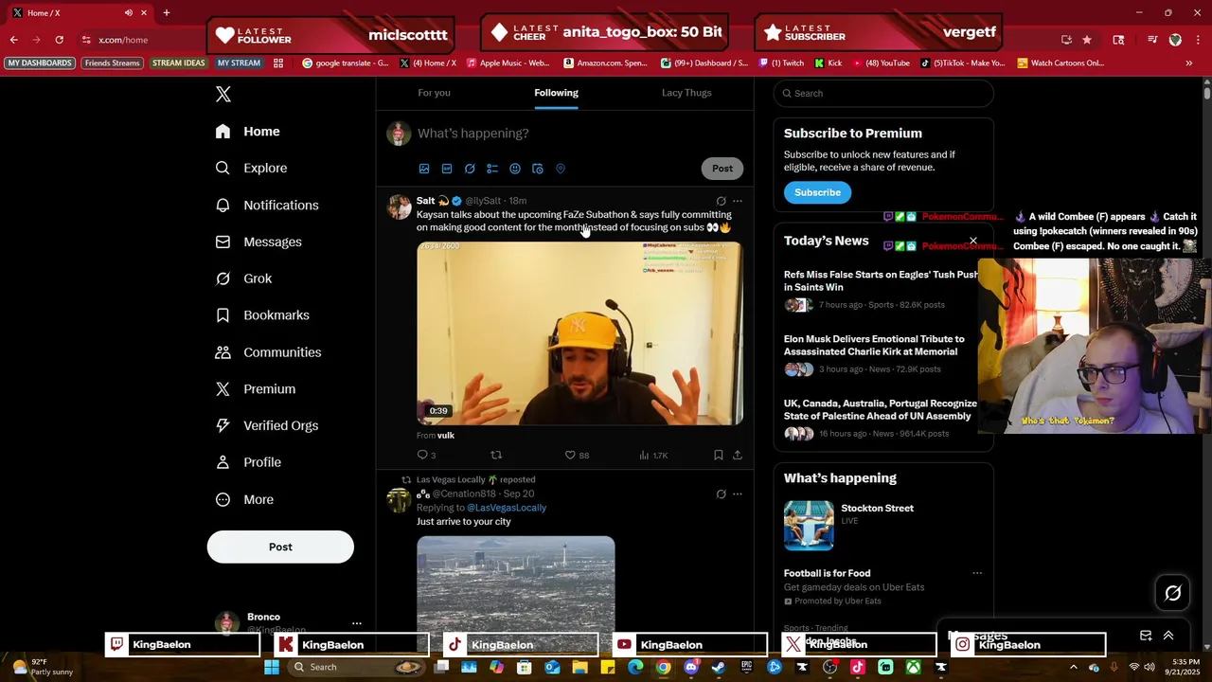Click floating Grok button
1212x682 pixels.
point(1172,593)
